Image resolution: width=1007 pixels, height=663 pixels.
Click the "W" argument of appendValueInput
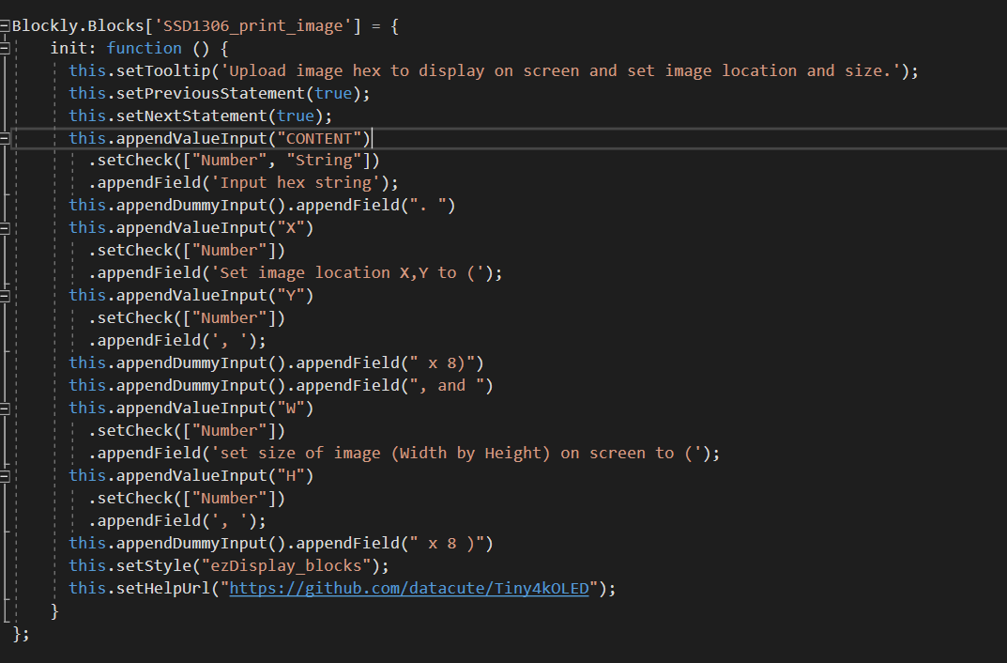click(x=291, y=409)
